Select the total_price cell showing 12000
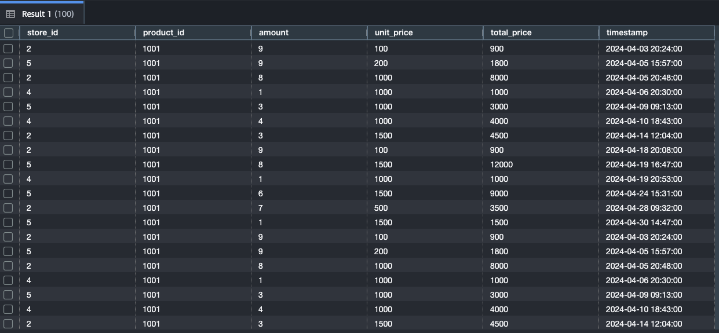 point(501,164)
